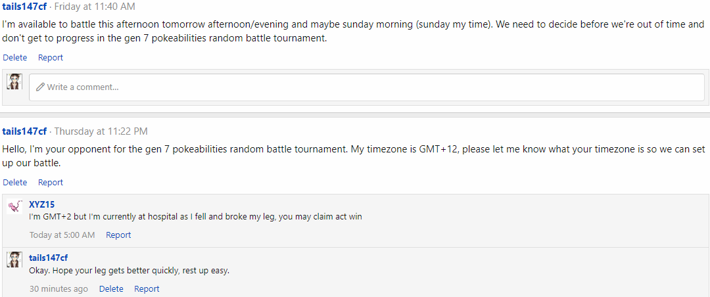The width and height of the screenshot is (710, 297).
Task: Report the reply posted 30 minutes ago
Action: click(147, 289)
